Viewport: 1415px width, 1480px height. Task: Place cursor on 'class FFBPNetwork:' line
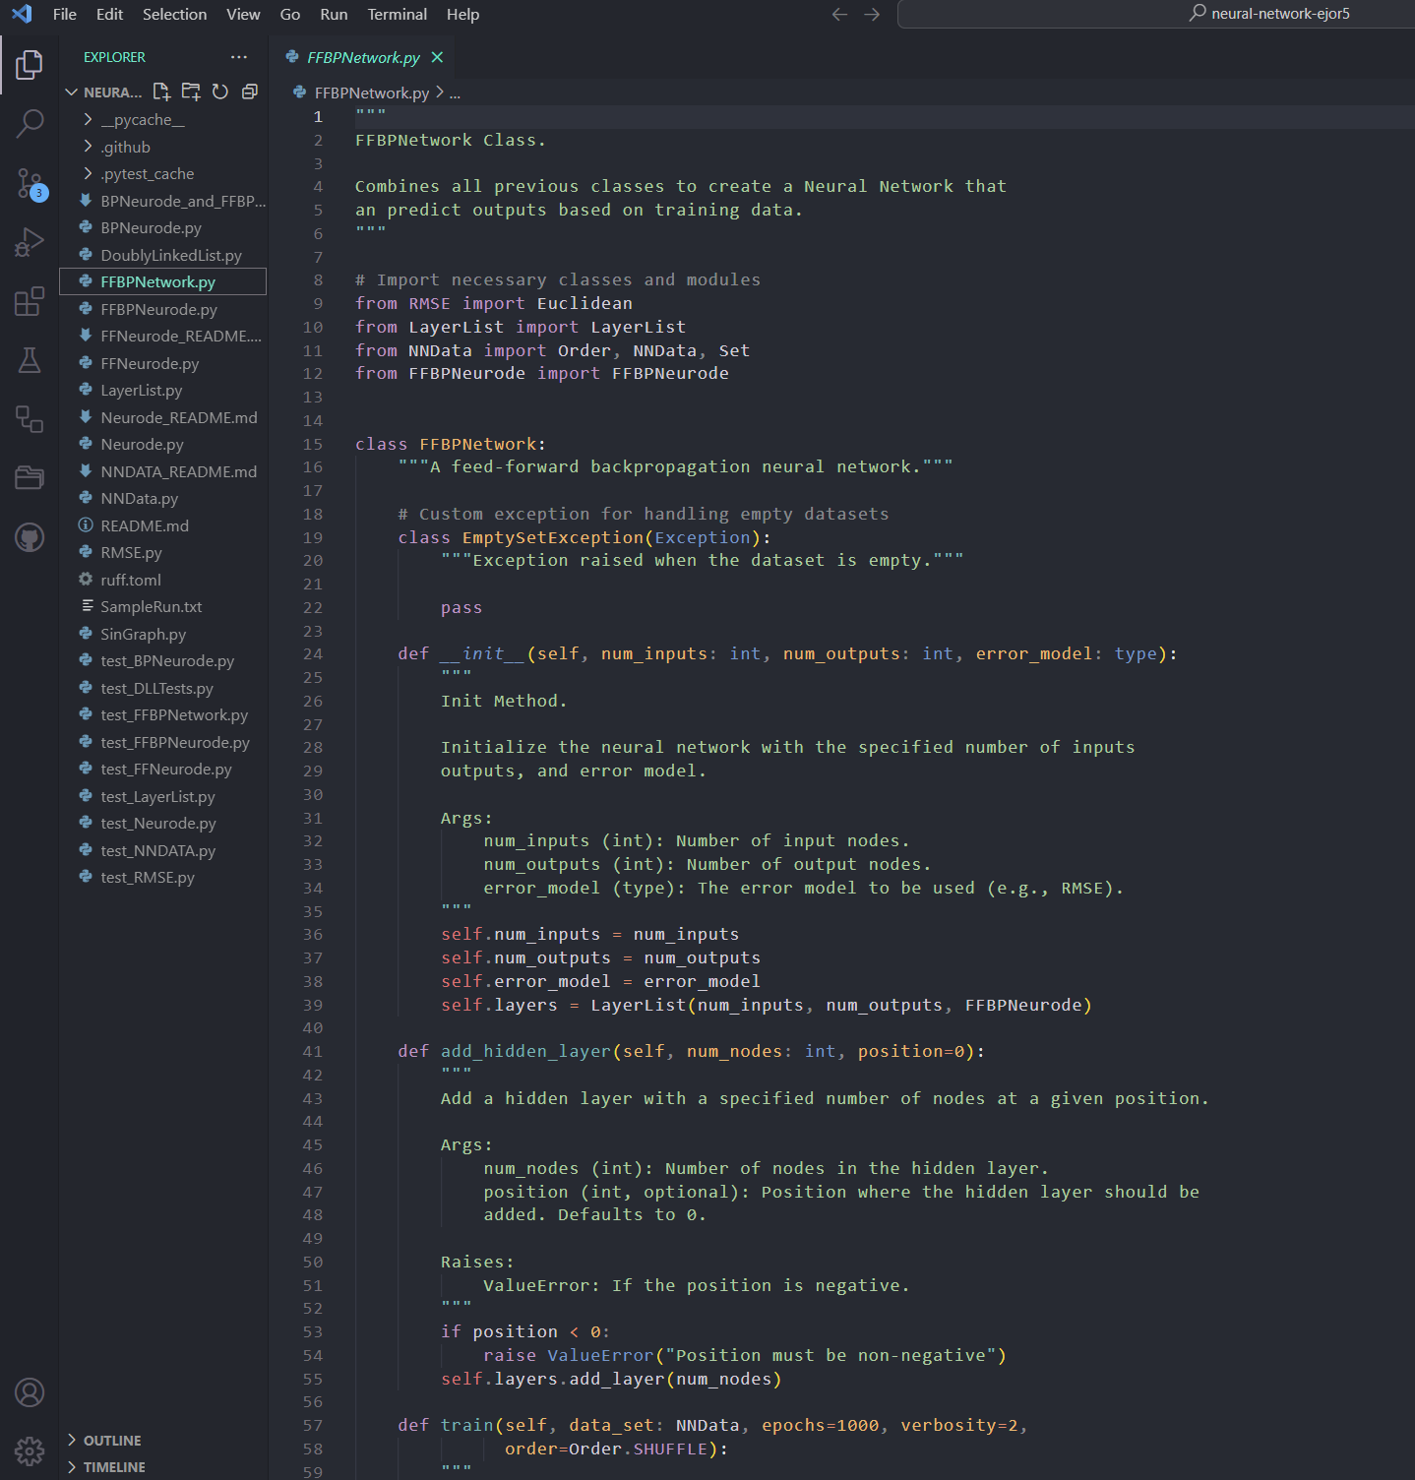tap(451, 444)
